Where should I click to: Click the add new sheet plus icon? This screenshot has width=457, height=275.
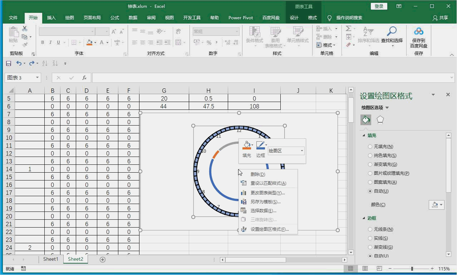pos(103,260)
